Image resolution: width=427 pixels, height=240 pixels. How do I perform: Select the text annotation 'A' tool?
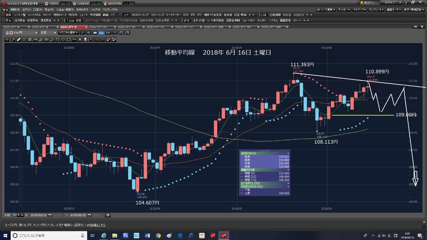pyautogui.click(x=80, y=40)
